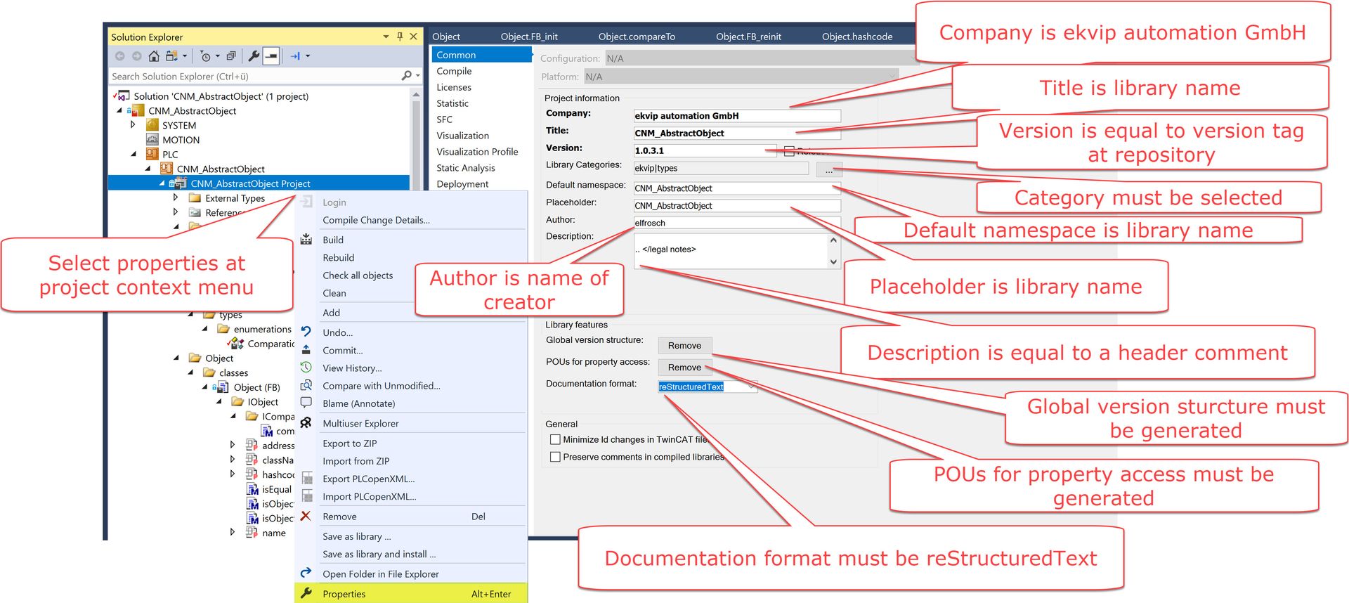Click the Undo arrow icon in context menu
1349x603 pixels.
tap(306, 332)
